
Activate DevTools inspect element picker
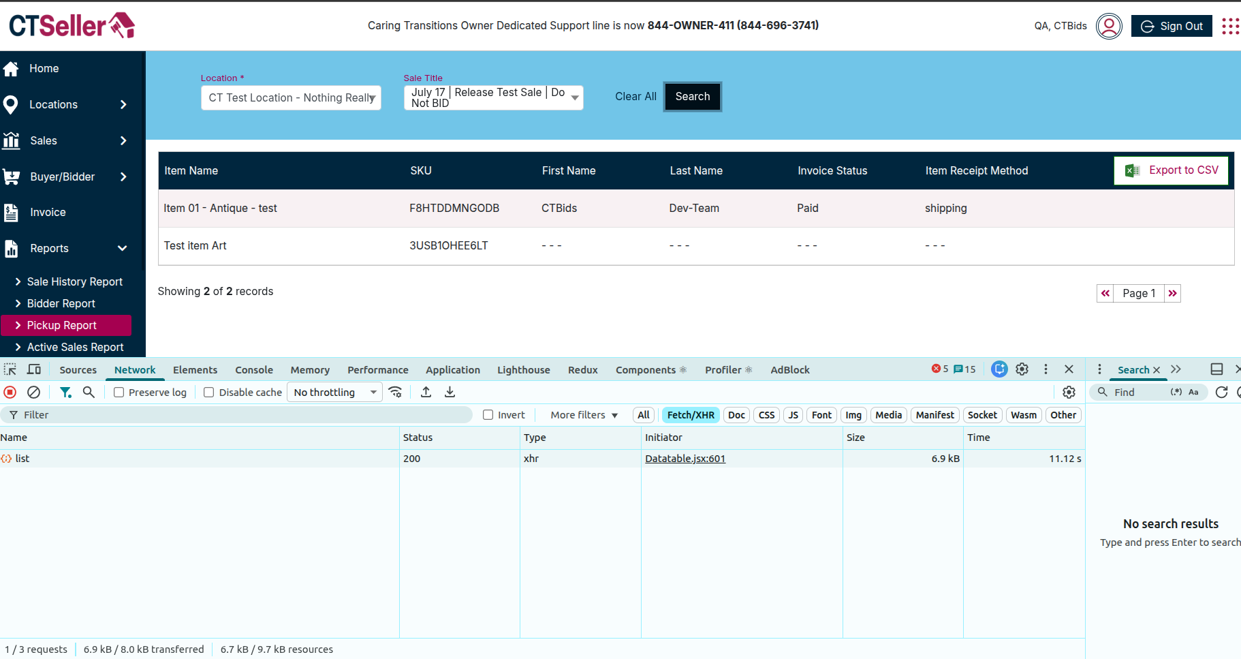click(10, 369)
